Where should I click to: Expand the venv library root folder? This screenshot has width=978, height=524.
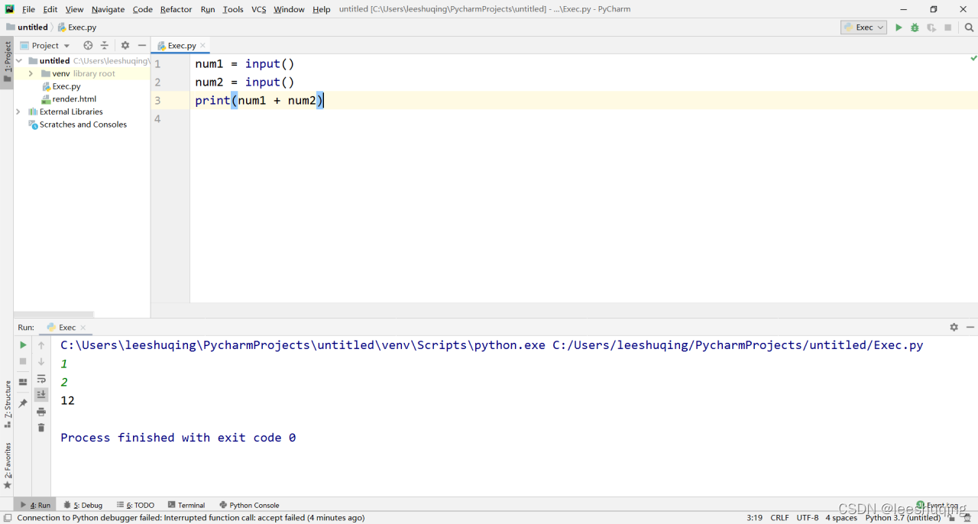click(31, 73)
